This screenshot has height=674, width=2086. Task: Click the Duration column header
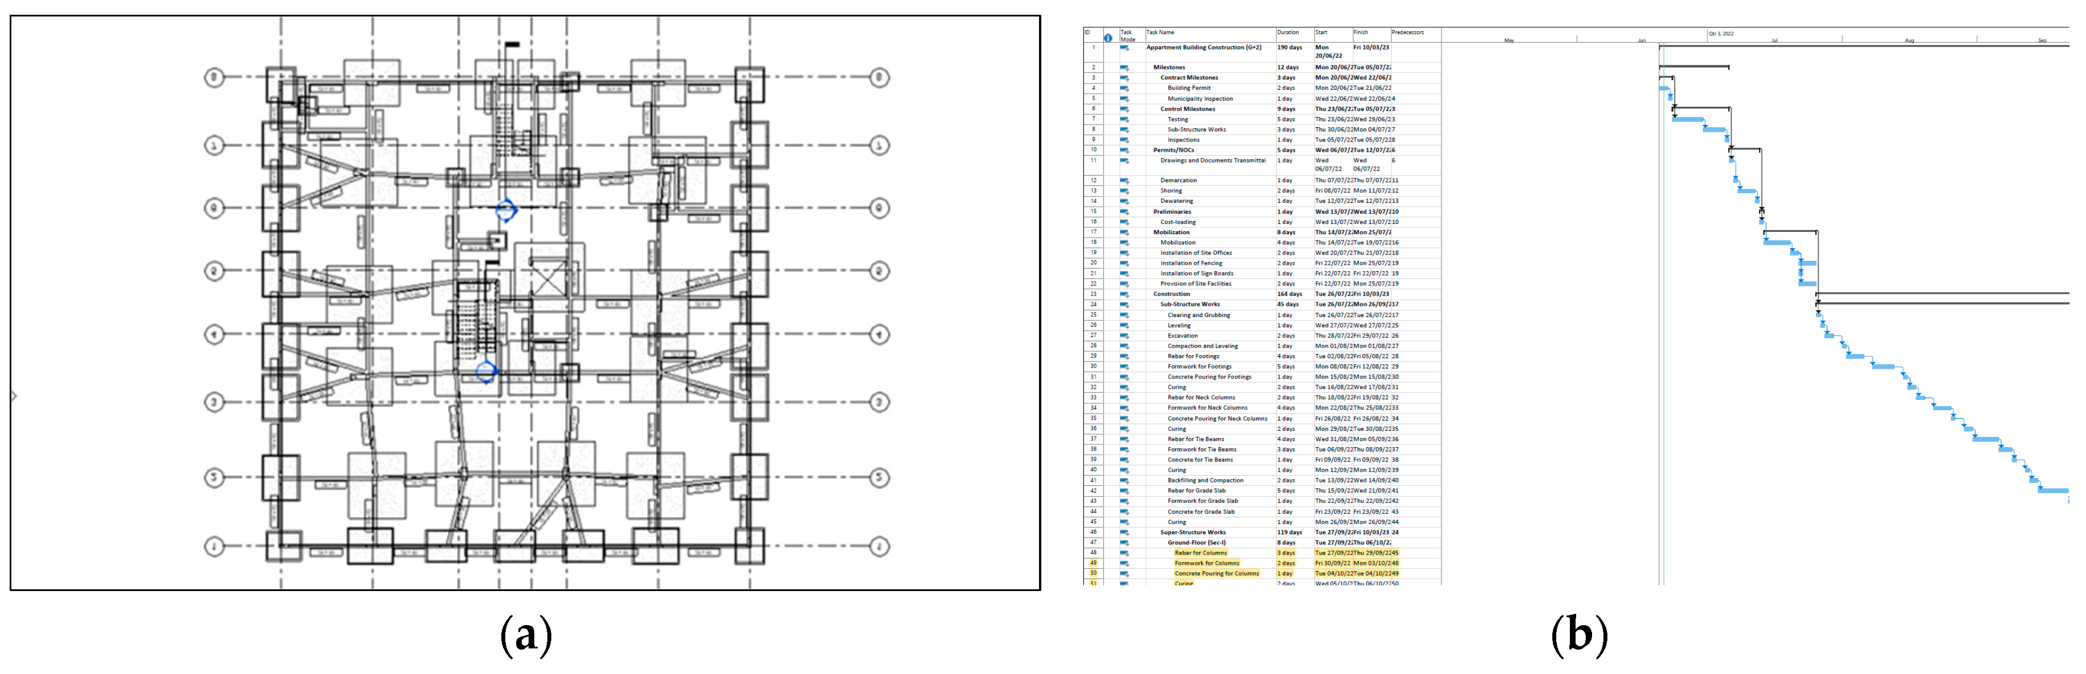[x=1287, y=32]
